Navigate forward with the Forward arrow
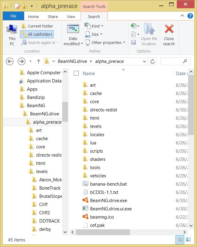The image size is (197, 247). 21,61
